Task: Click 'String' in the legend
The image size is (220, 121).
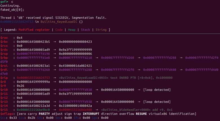Action: click(101, 30)
